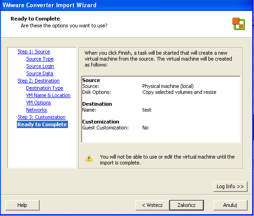Click the 'Guest Customization:' label
Screen dimensions: 254x216
(x=105, y=128)
